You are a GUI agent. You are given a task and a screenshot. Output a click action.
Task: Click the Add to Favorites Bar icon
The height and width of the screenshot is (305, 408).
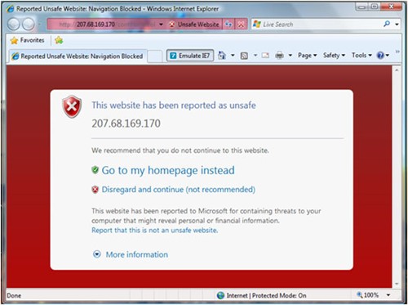coord(59,40)
